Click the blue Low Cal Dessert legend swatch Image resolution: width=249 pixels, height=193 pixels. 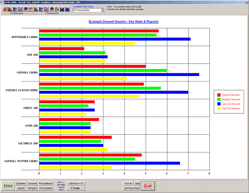click(219, 104)
